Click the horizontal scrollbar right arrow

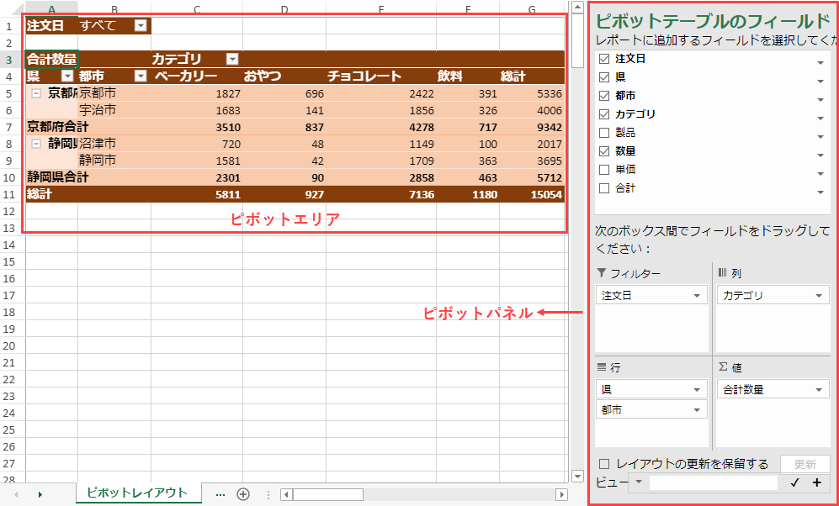560,494
